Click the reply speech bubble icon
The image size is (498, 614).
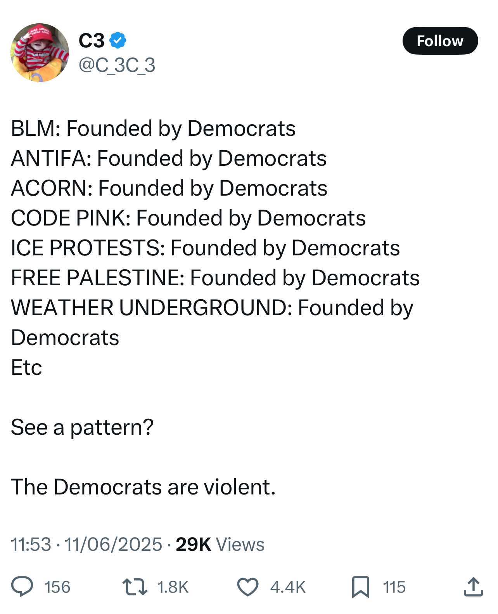point(22,586)
